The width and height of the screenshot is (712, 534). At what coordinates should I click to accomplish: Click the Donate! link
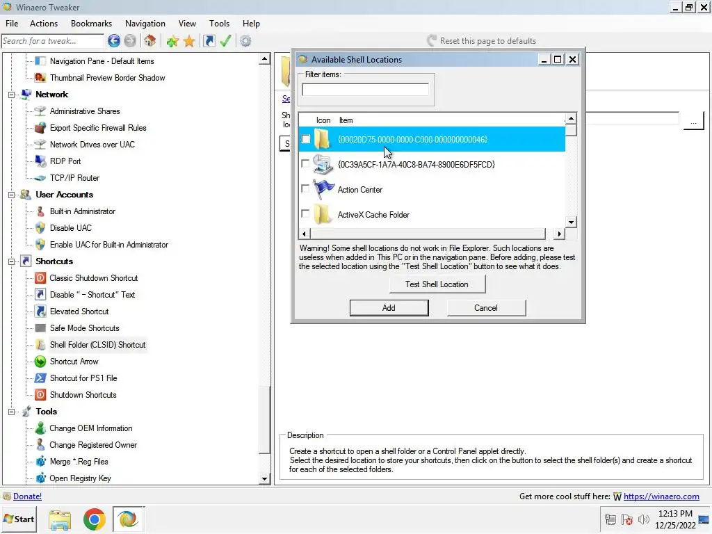point(27,496)
